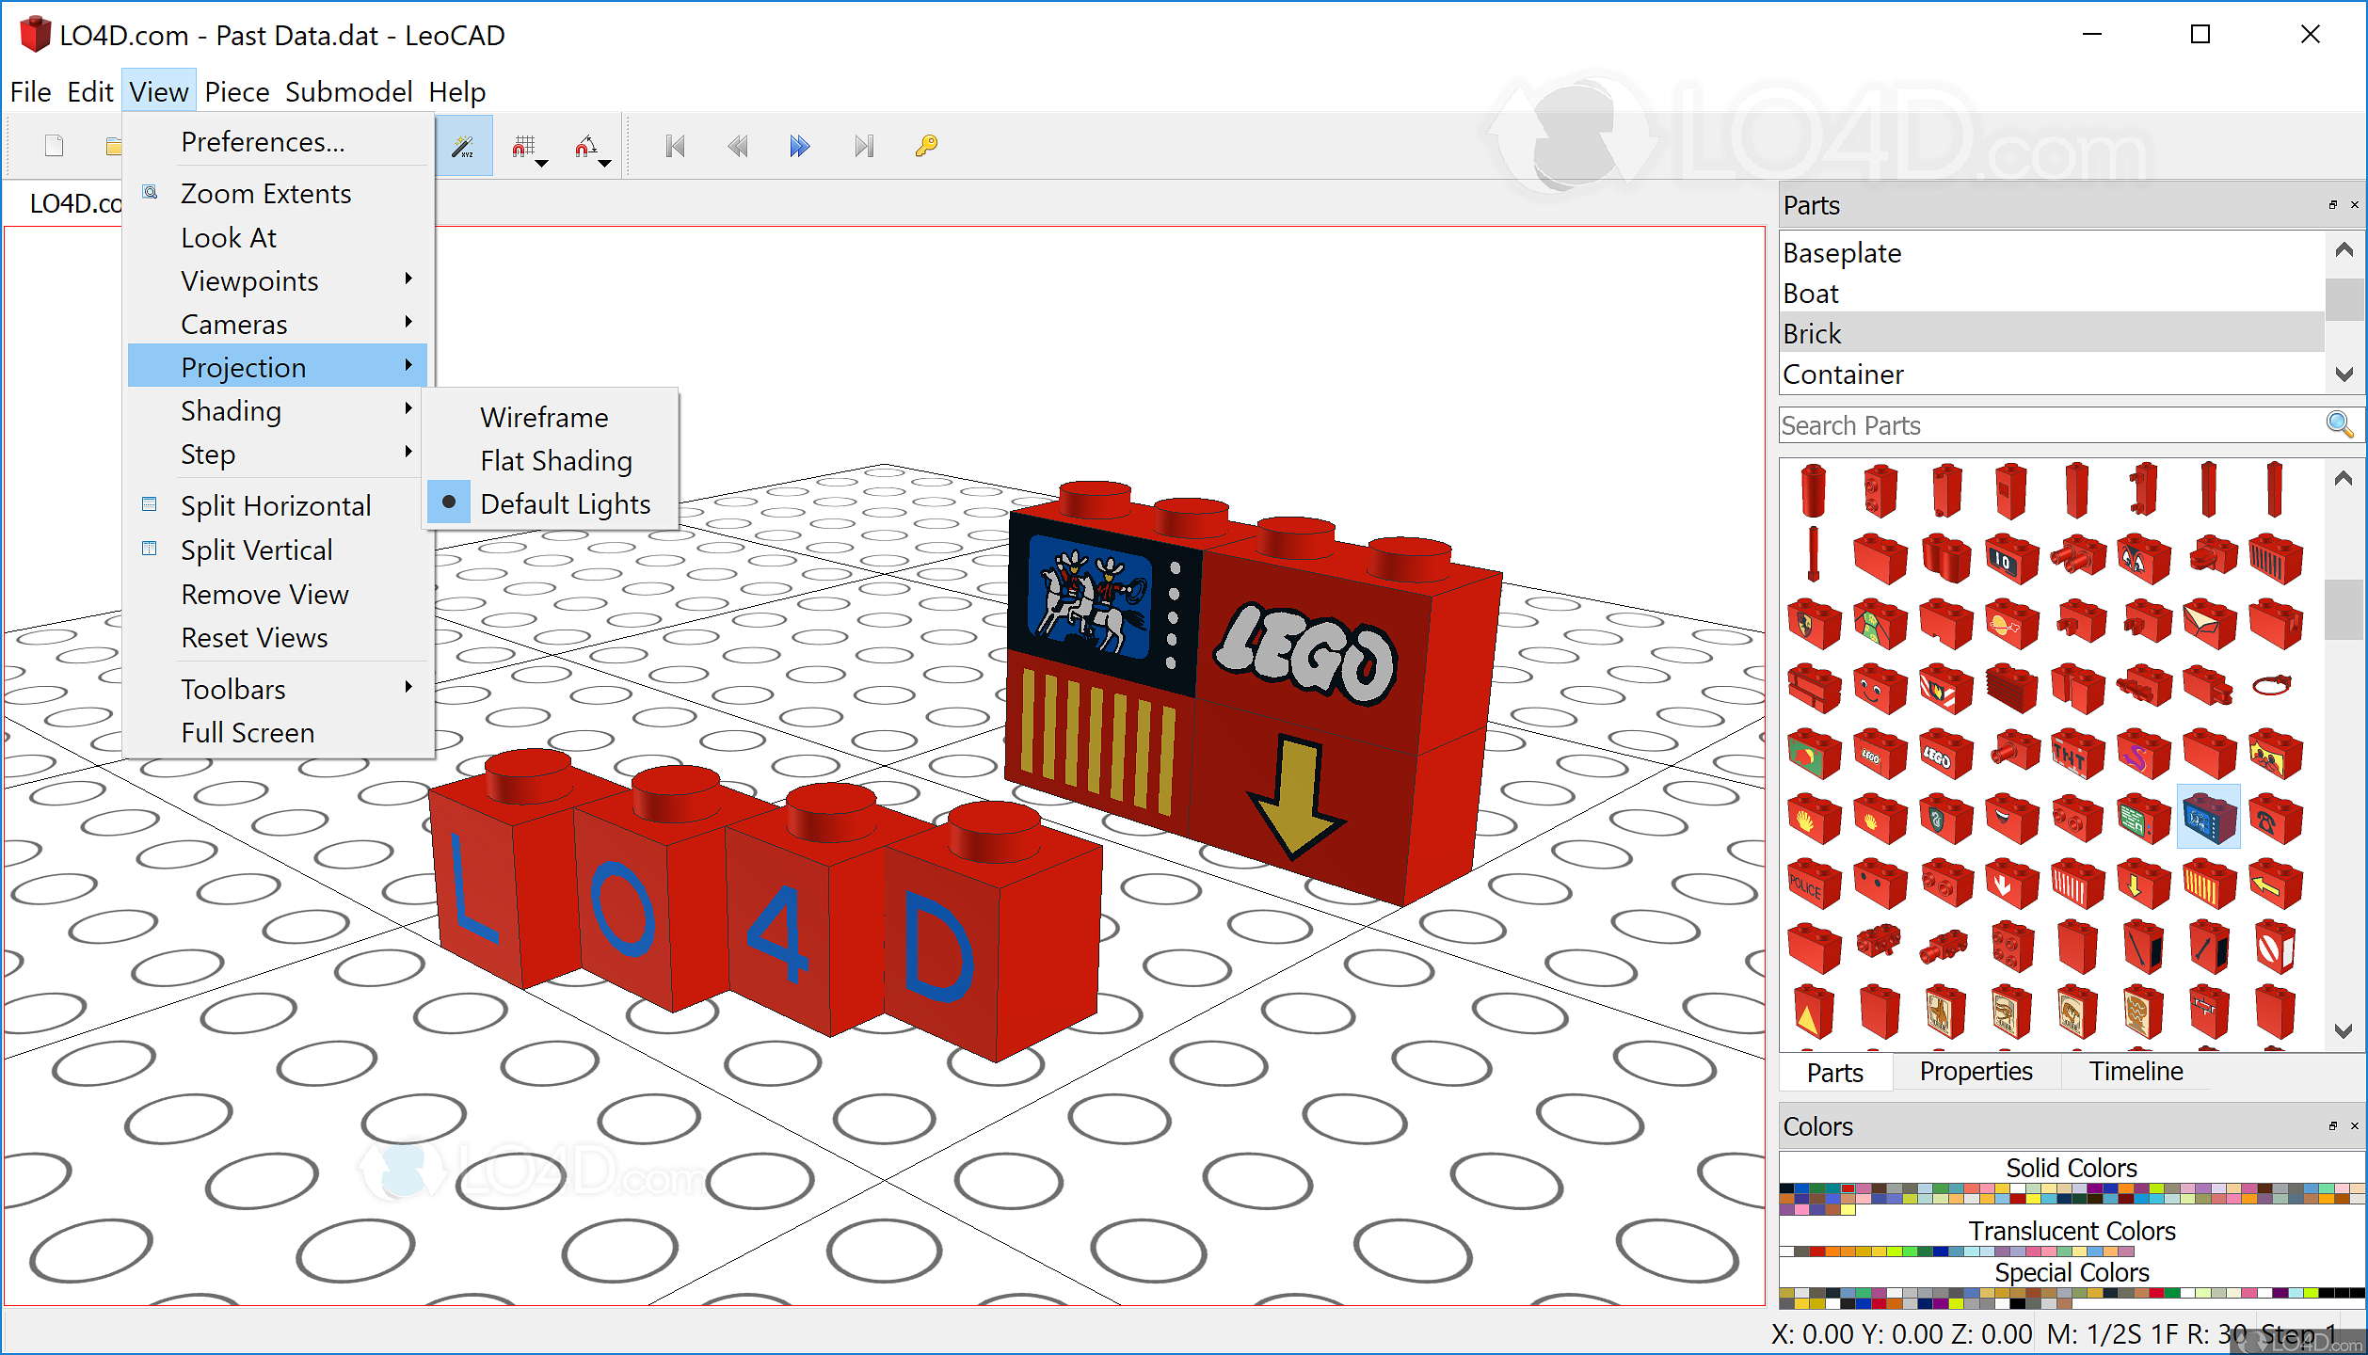The width and height of the screenshot is (2368, 1355).
Task: Click the New document toolbar icon
Action: (55, 146)
